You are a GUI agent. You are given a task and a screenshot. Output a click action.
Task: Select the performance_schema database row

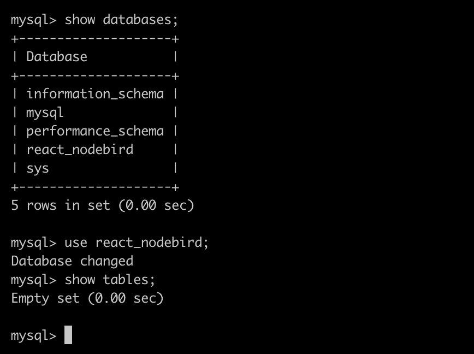click(95, 131)
